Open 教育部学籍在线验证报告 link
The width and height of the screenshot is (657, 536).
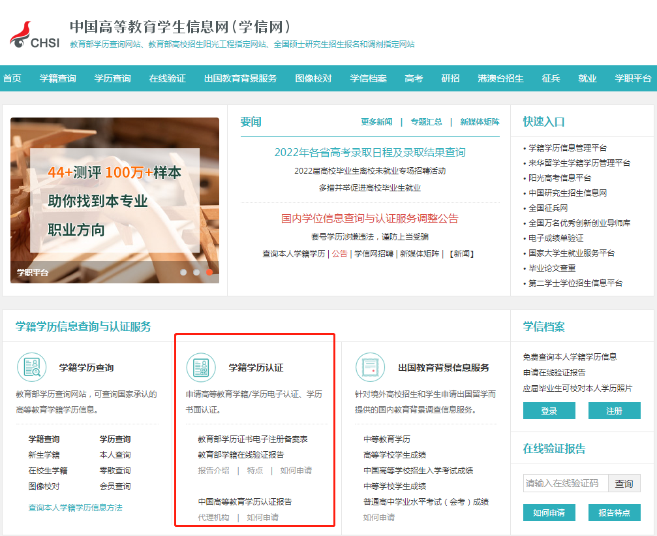241,455
